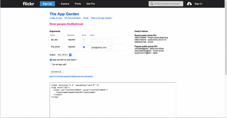
Task: Go back to flickr.people.findByEmail documentation
Action: (71, 77)
